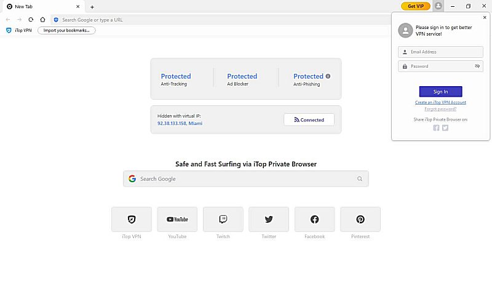Click Create an iTop VPN Account link

[440, 102]
